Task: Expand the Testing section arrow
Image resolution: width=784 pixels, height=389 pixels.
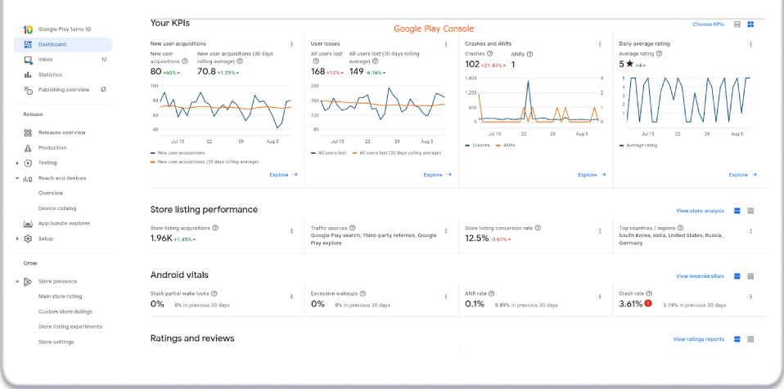Action: (17, 163)
